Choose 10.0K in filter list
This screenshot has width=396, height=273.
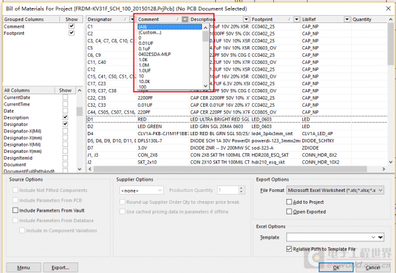tap(144, 82)
